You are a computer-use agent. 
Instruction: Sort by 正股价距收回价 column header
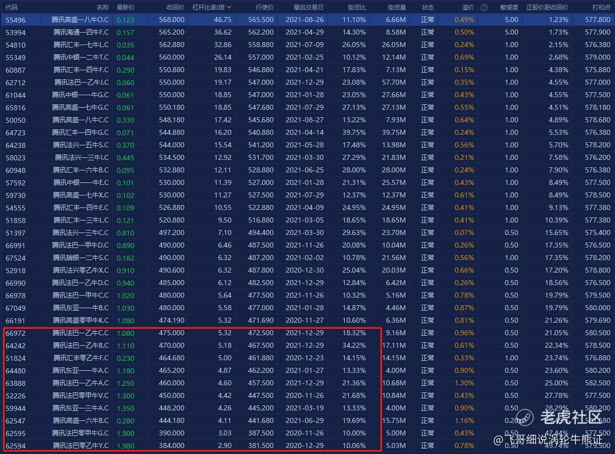coord(547,8)
